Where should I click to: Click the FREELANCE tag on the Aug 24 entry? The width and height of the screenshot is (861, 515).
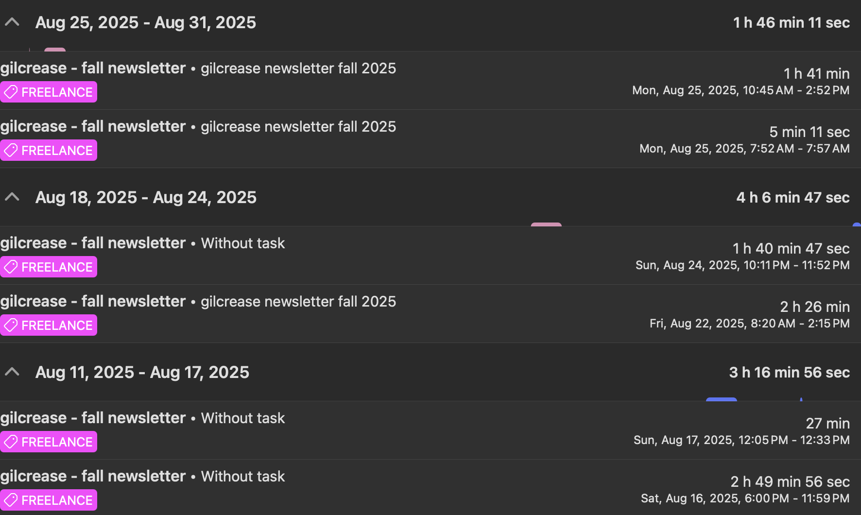pos(49,267)
